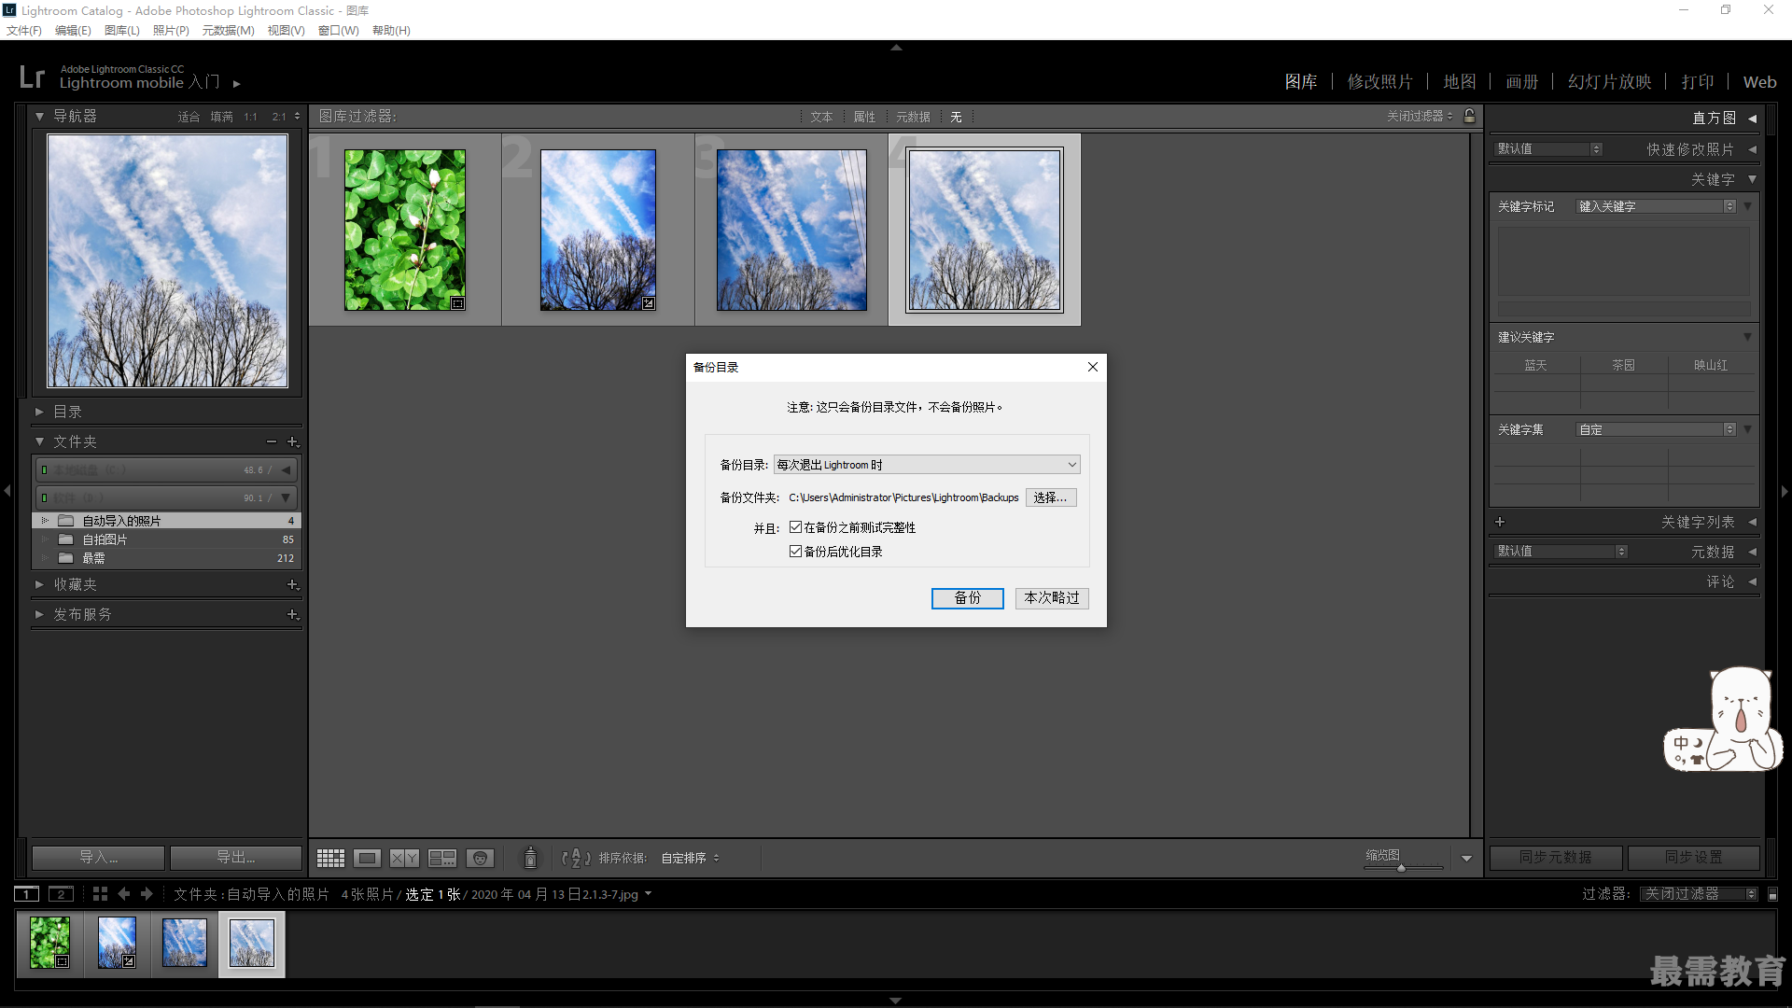The width and height of the screenshot is (1792, 1008).
Task: Switch to 修改照片 (Develop) module
Action: click(x=1379, y=82)
